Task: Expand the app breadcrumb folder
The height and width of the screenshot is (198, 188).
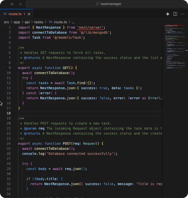Action: [17, 22]
